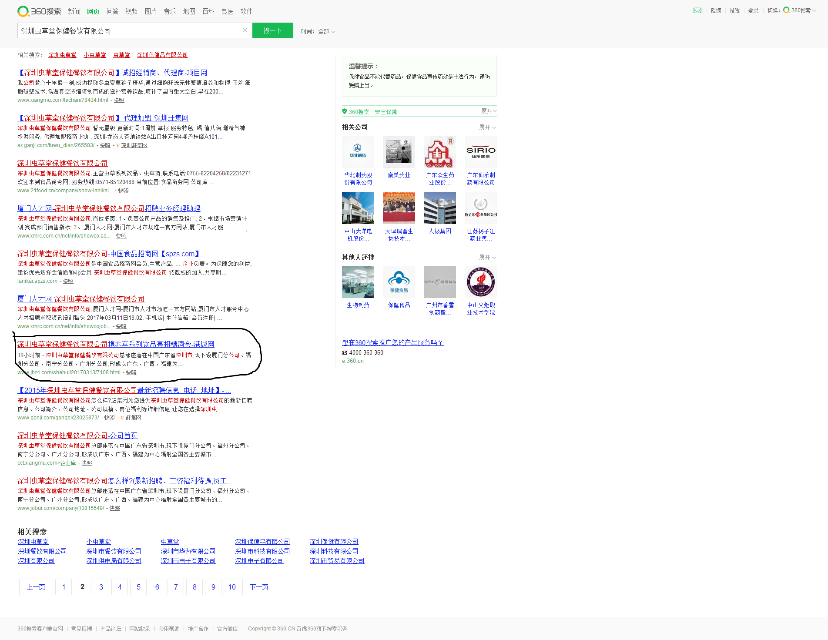
Task: Open 天津瑞普生物技术 group photo thumbnail
Action: 399,208
